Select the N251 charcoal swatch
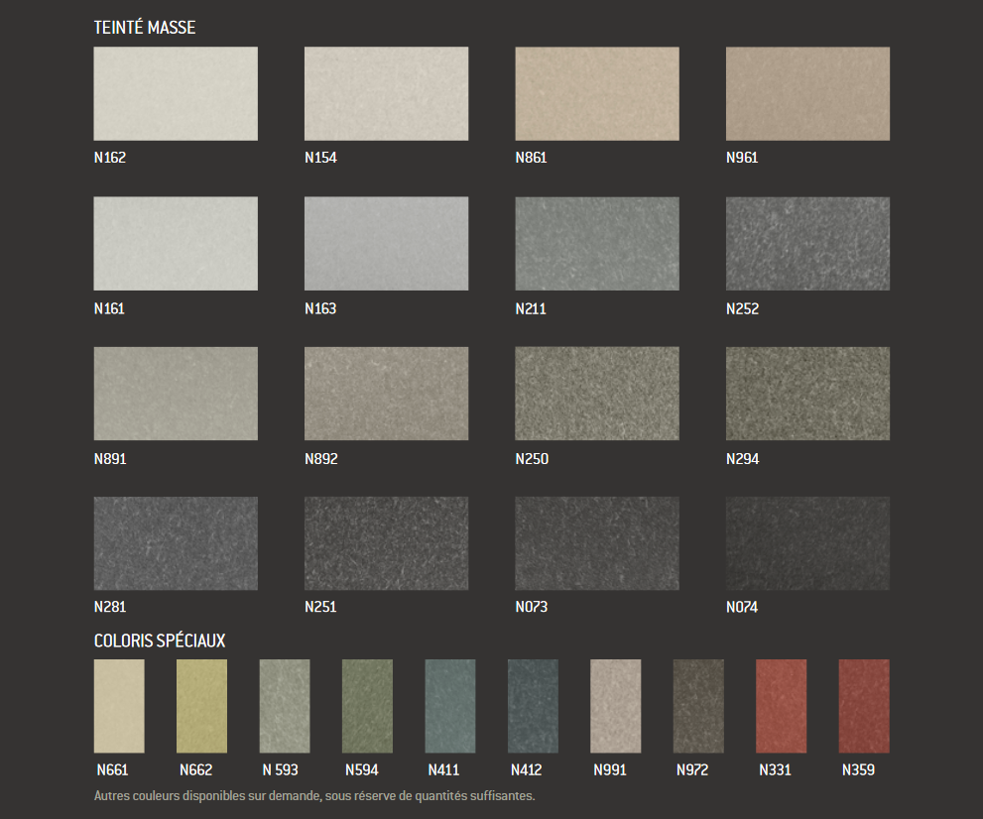Image resolution: width=983 pixels, height=819 pixels. coord(386,543)
